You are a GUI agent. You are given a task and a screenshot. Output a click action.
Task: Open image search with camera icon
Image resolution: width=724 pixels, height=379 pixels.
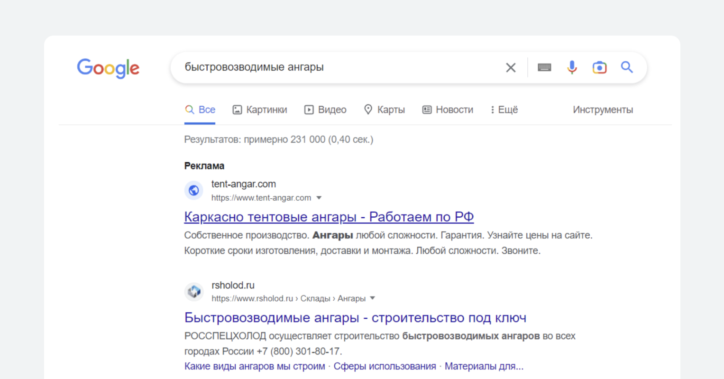pyautogui.click(x=599, y=68)
